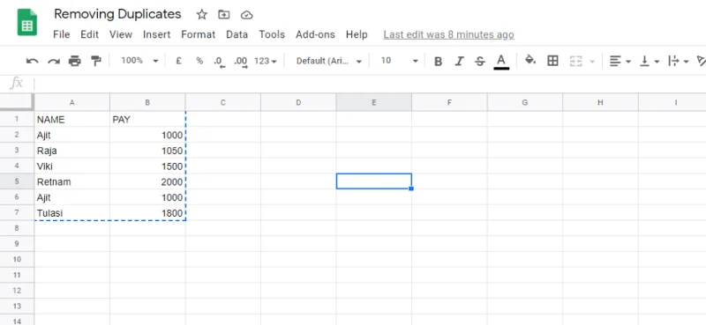
Task: Select column H header
Action: coord(600,102)
